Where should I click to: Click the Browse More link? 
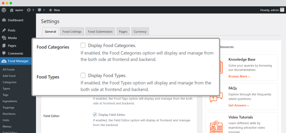239,76
